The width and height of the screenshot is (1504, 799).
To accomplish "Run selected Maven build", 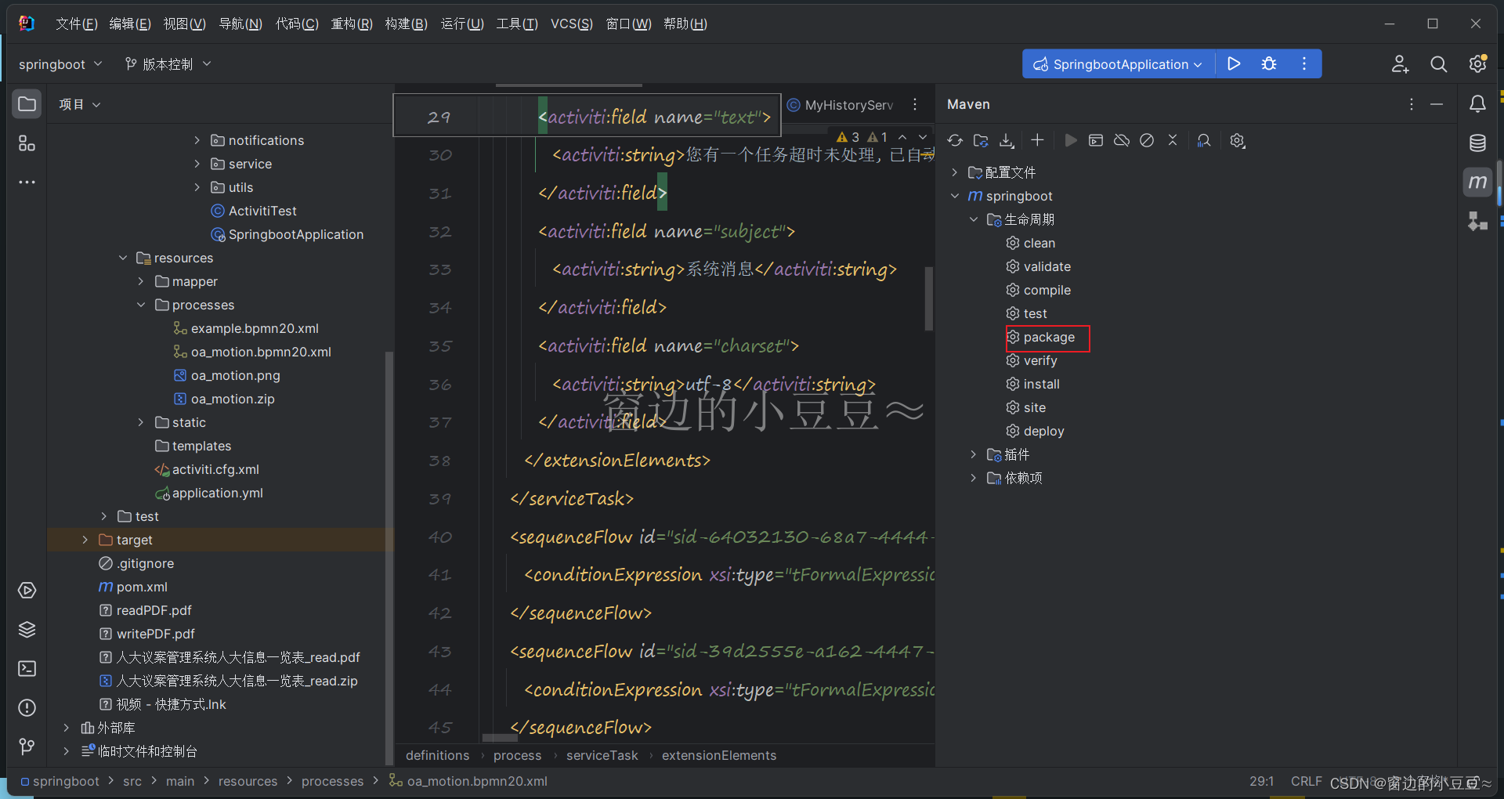I will (x=1071, y=140).
